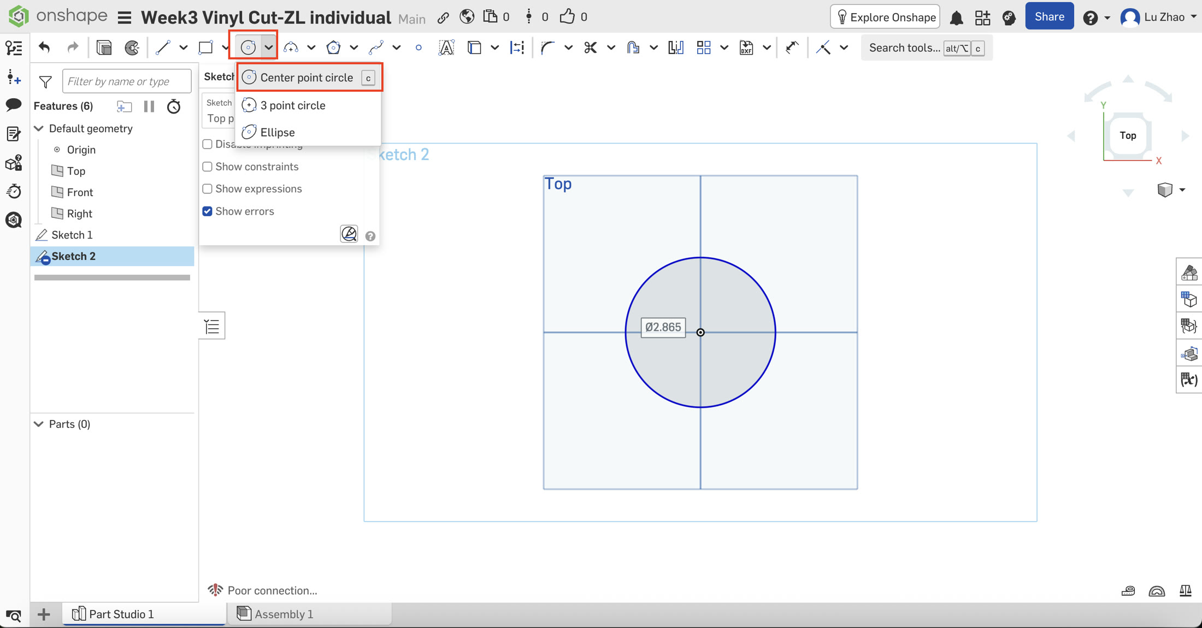Viewport: 1202px width, 628px height.
Task: Select the Polygon sketch tool
Action: tap(333, 48)
